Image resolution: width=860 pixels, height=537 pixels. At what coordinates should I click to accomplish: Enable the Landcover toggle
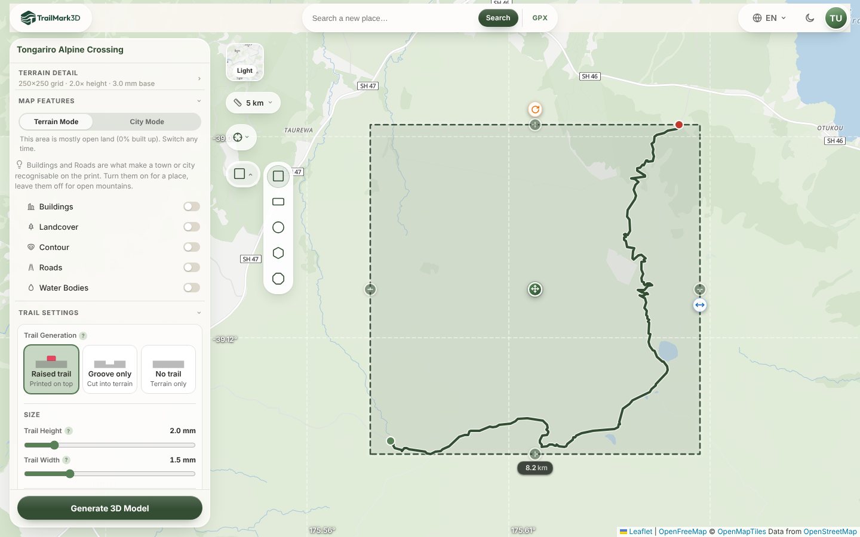[192, 227]
